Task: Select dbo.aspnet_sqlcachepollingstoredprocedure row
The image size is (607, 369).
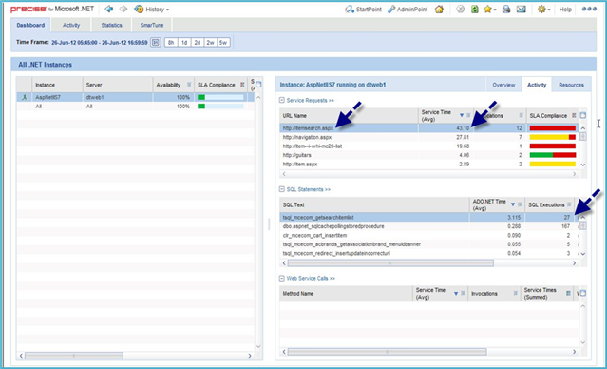Action: click(429, 226)
